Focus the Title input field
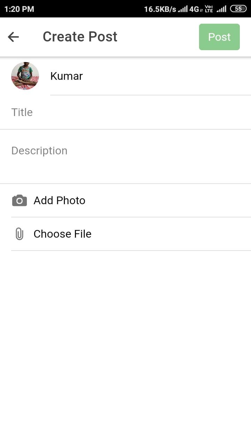 (x=125, y=112)
